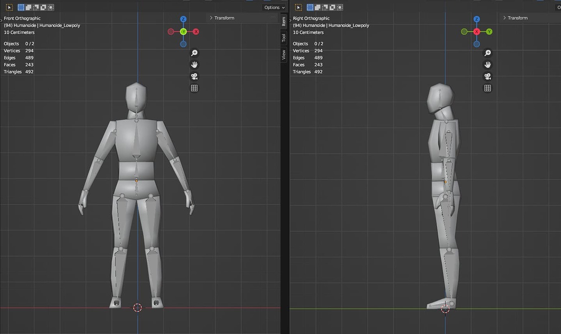Click the Z axis on the navigation gizmo

183,19
